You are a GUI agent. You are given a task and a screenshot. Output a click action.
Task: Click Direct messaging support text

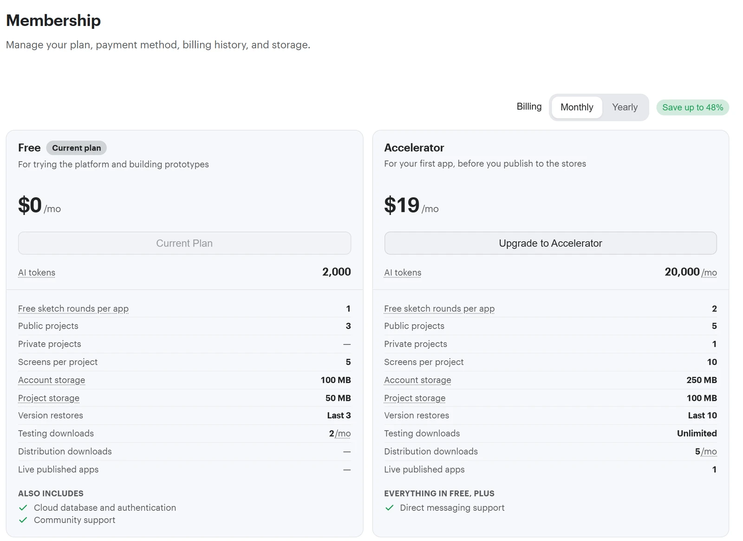452,508
